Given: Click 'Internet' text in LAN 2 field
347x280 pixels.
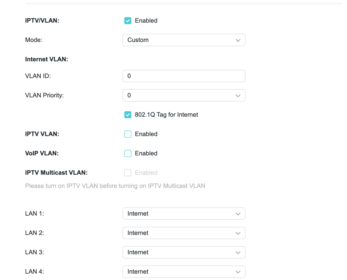Looking at the screenshot, I should pos(138,233).
